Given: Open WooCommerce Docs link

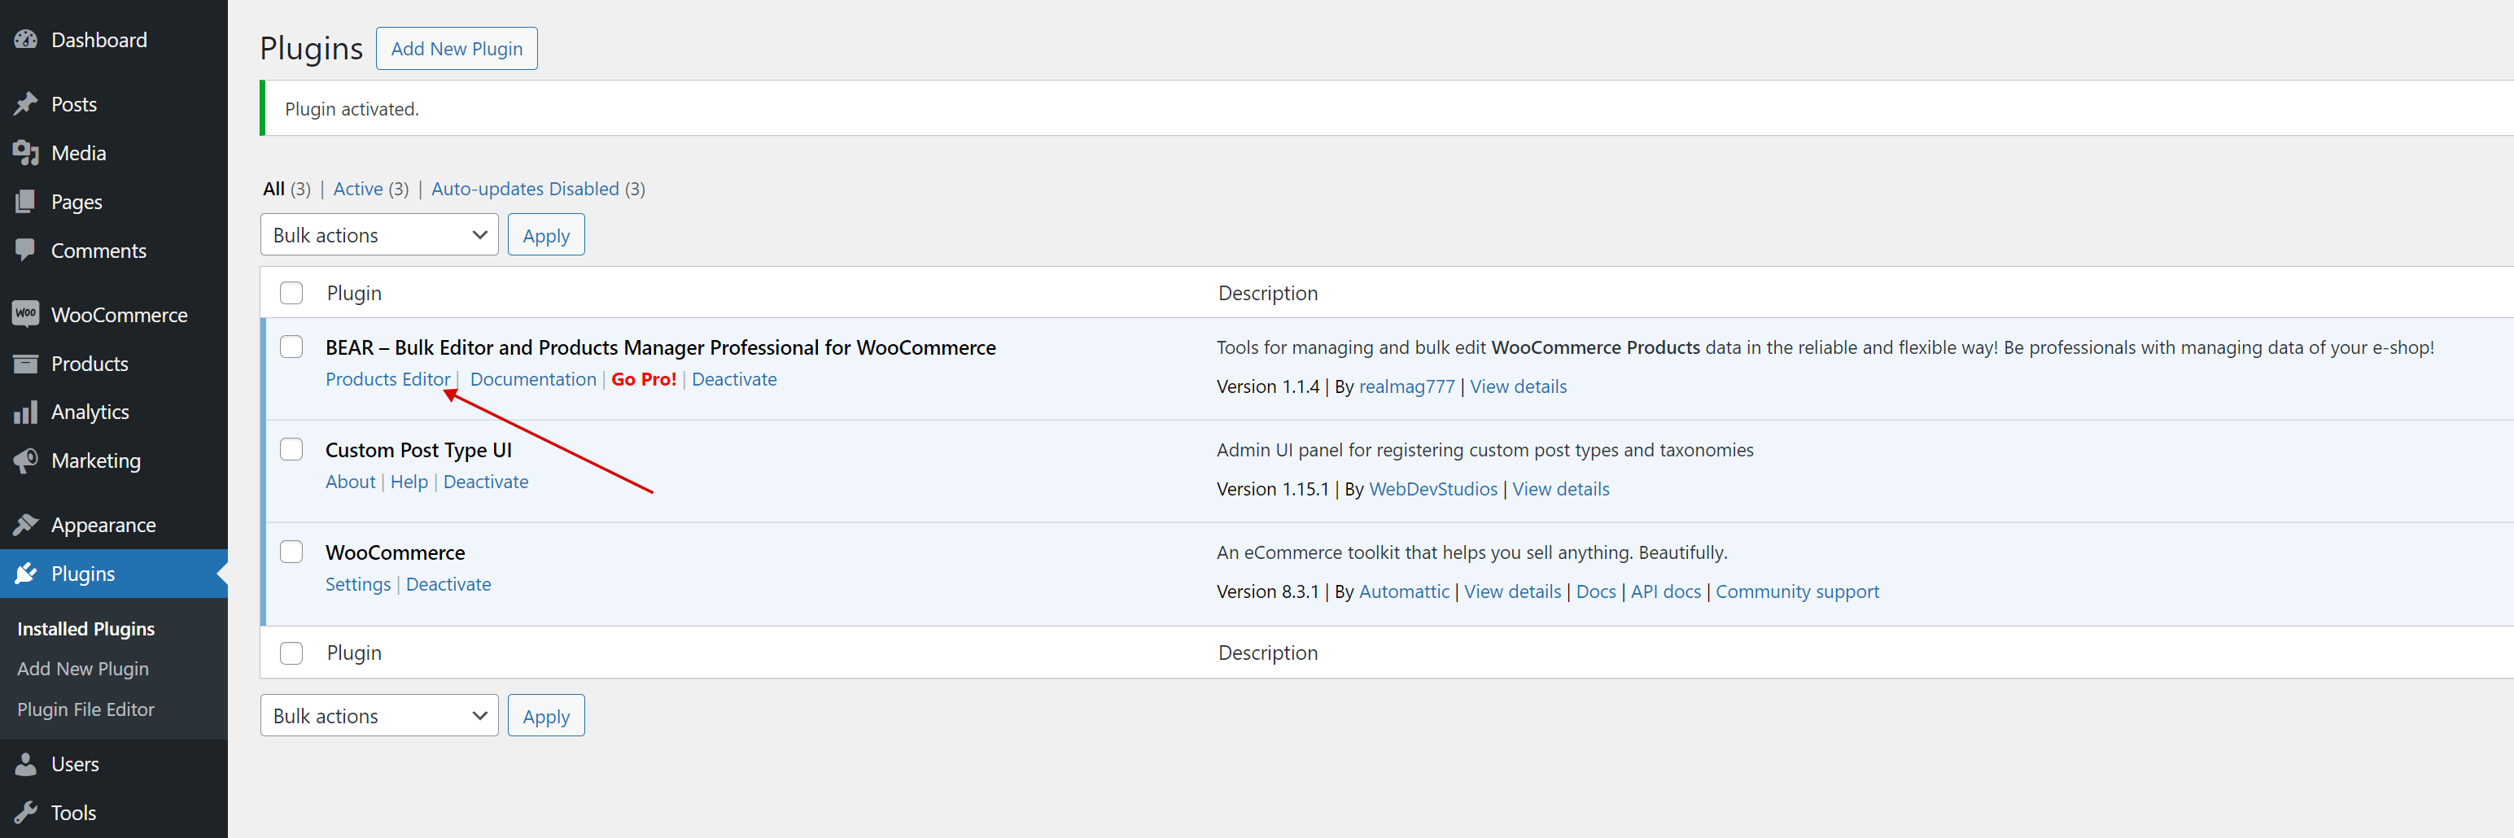Looking at the screenshot, I should click(1596, 591).
